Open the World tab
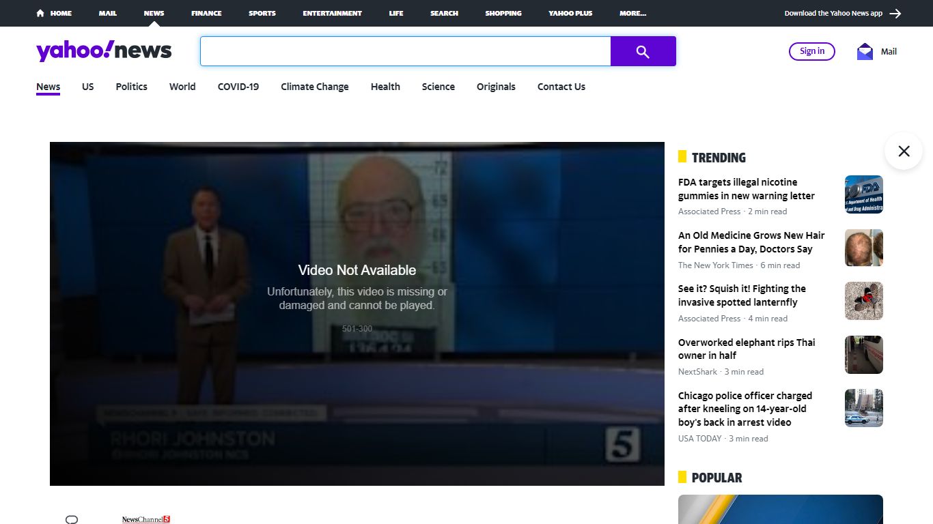Screen dimensions: 933x524 coord(182,87)
